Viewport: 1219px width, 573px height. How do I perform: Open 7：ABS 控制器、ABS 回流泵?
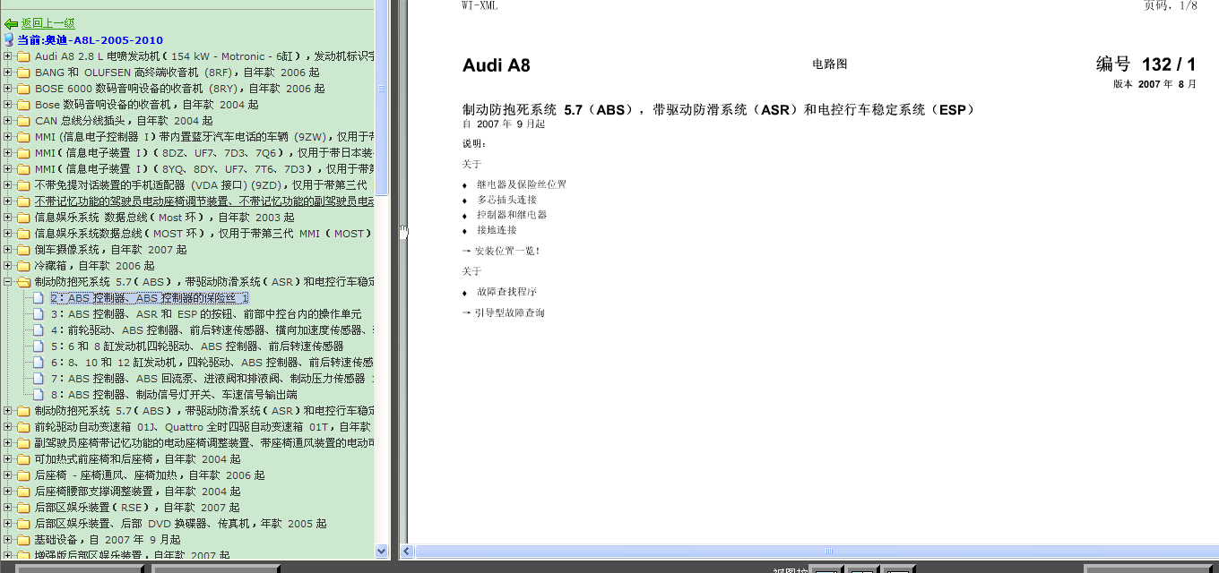(x=212, y=379)
